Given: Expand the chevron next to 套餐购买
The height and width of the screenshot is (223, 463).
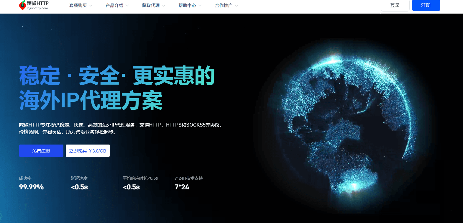Looking at the screenshot, I should (91, 6).
